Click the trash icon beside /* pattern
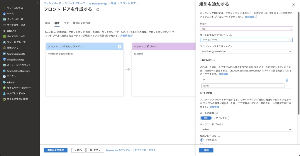 click(287, 80)
